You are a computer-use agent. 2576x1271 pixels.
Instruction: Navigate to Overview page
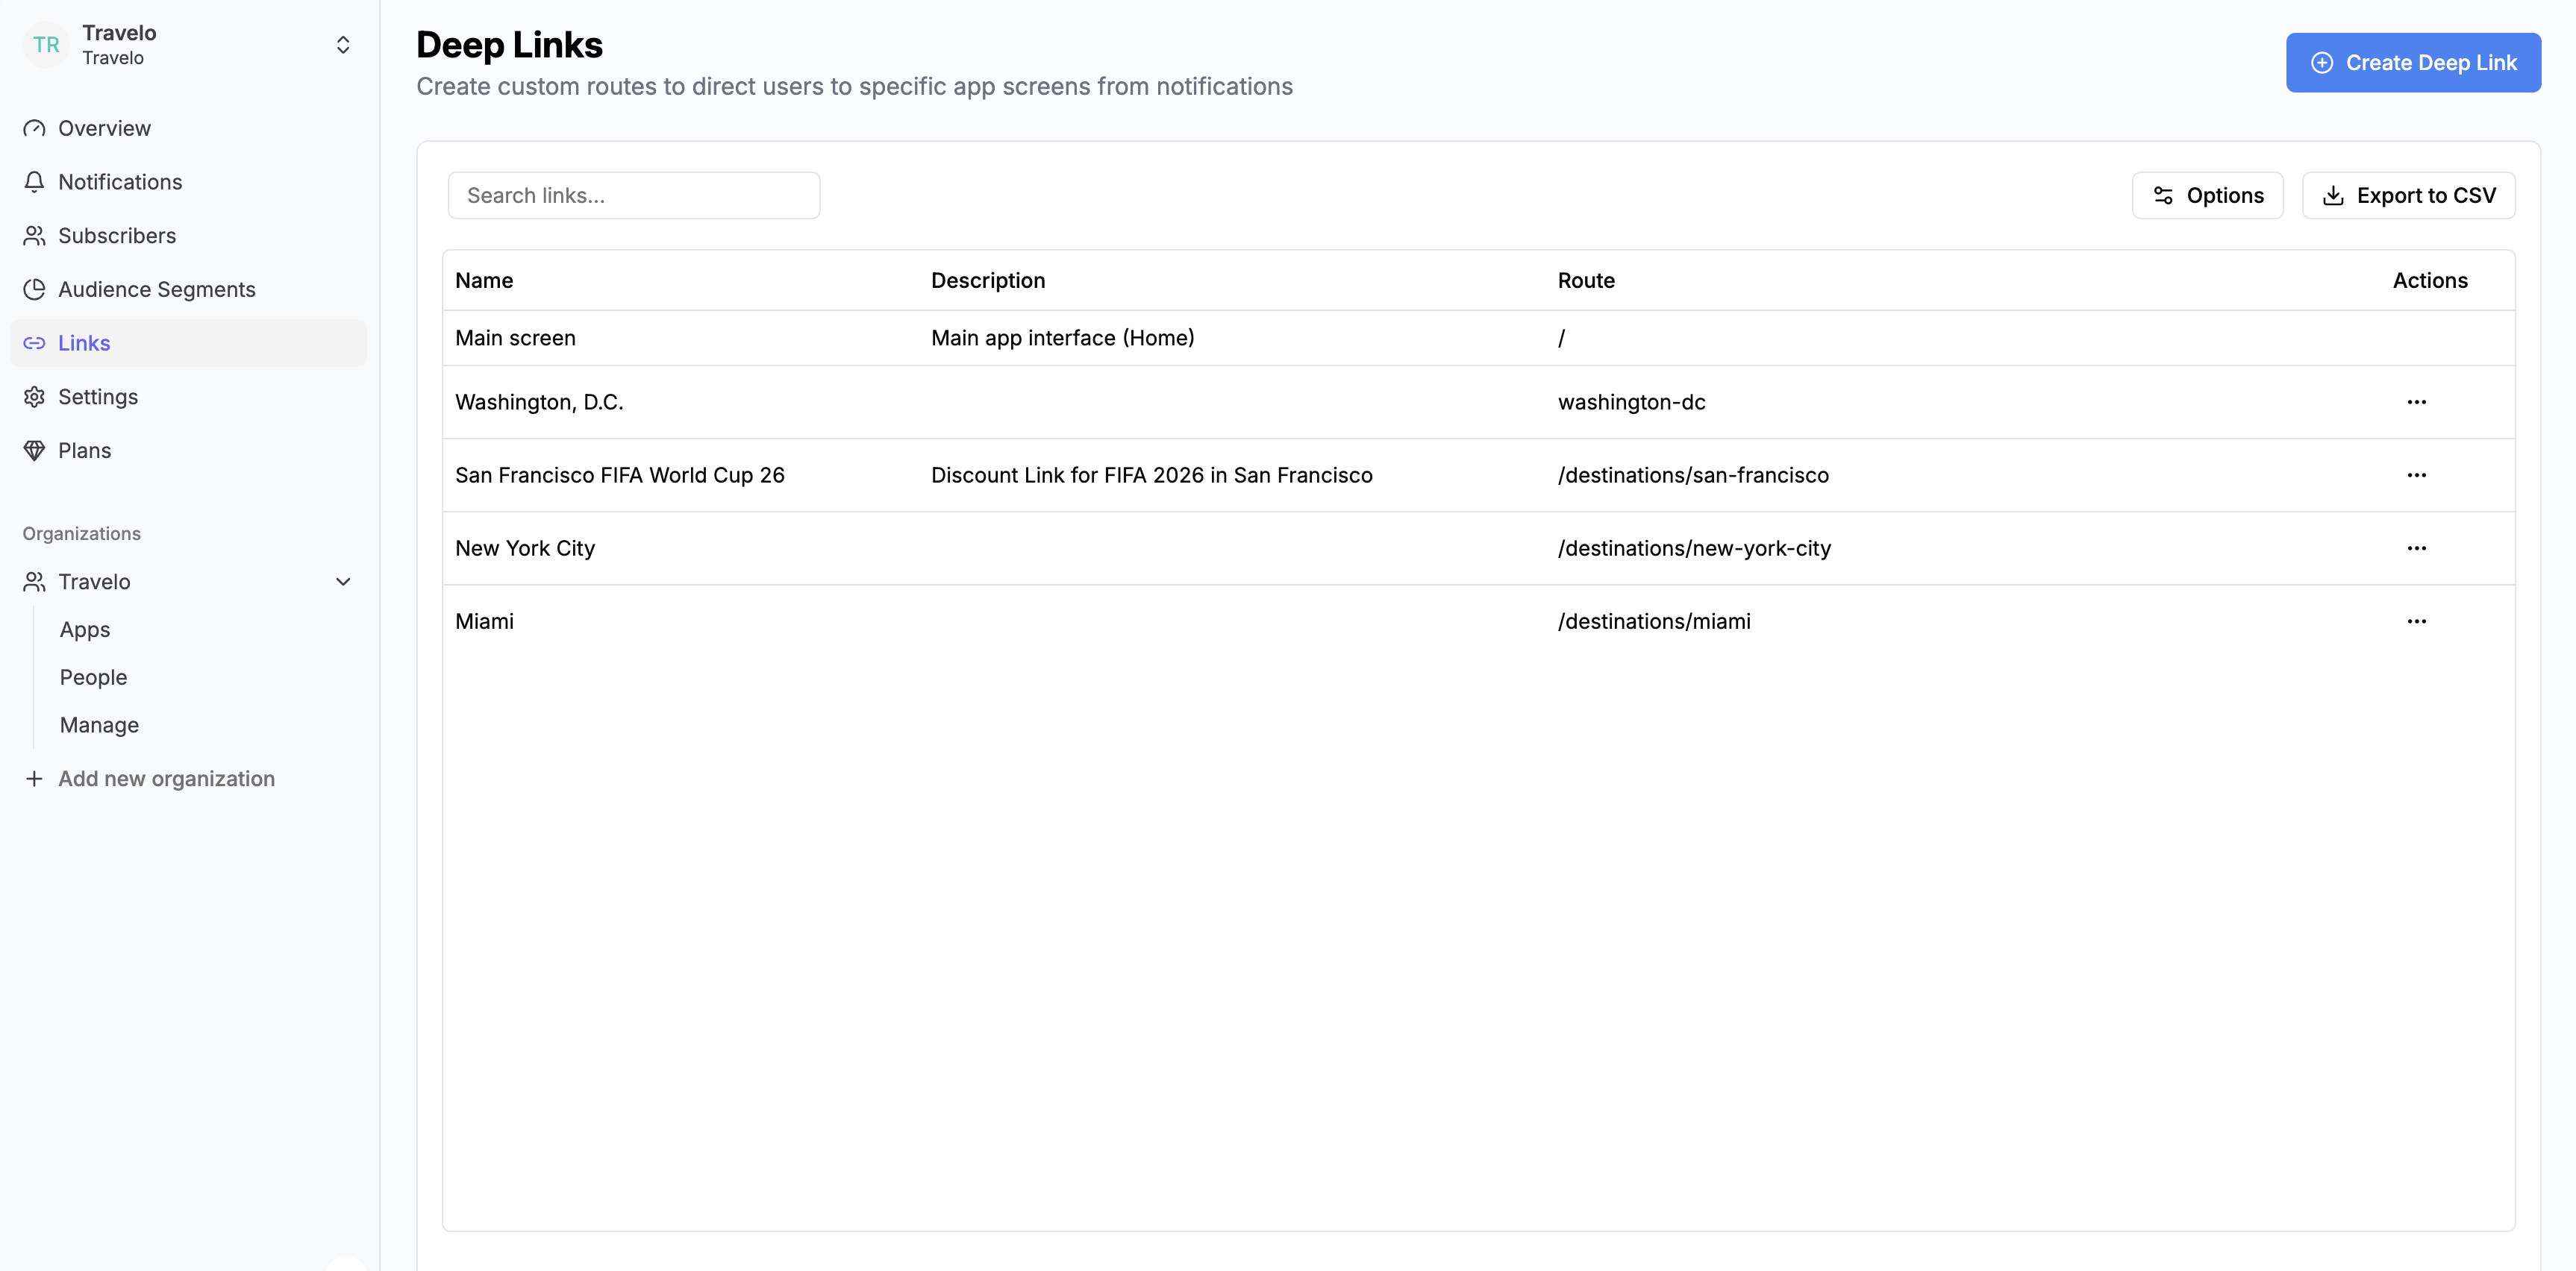(x=104, y=128)
